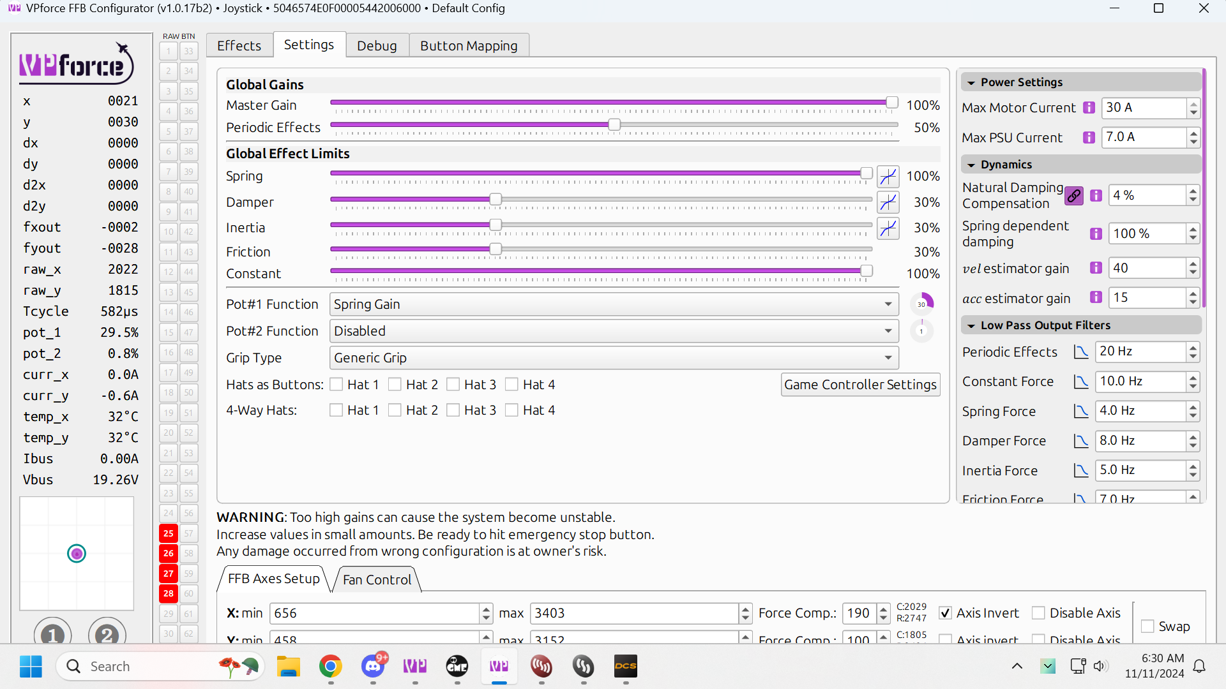This screenshot has height=689, width=1226.
Task: Open DCS app from the taskbar
Action: [x=625, y=666]
